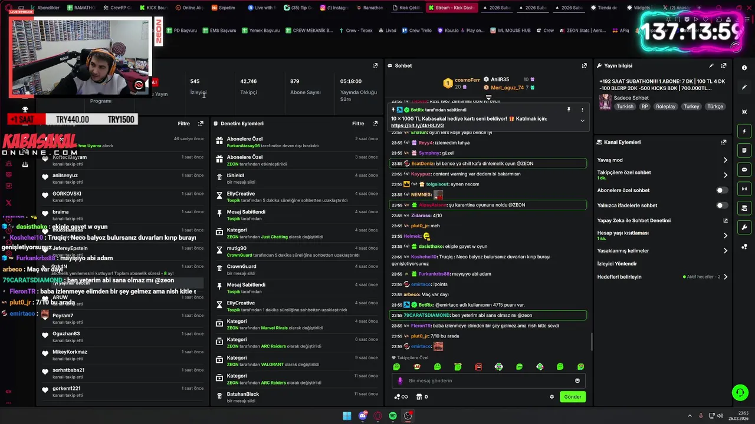
Task: Show hidden system tray icons
Action: [691, 416]
